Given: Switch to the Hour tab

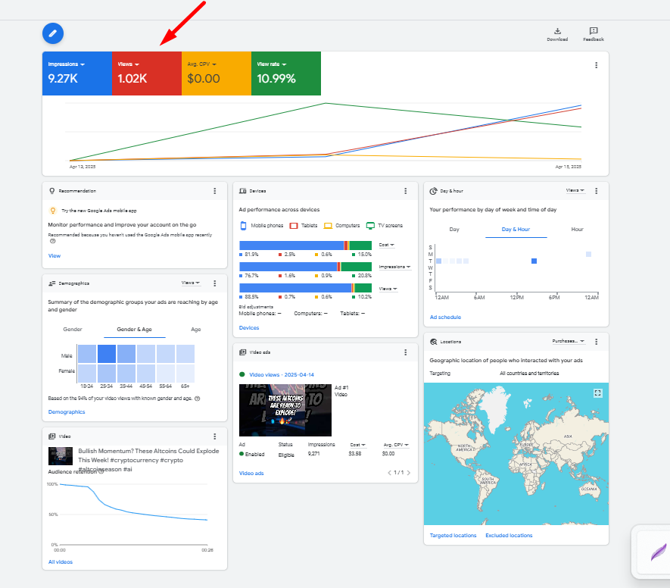Looking at the screenshot, I should pyautogui.click(x=577, y=229).
